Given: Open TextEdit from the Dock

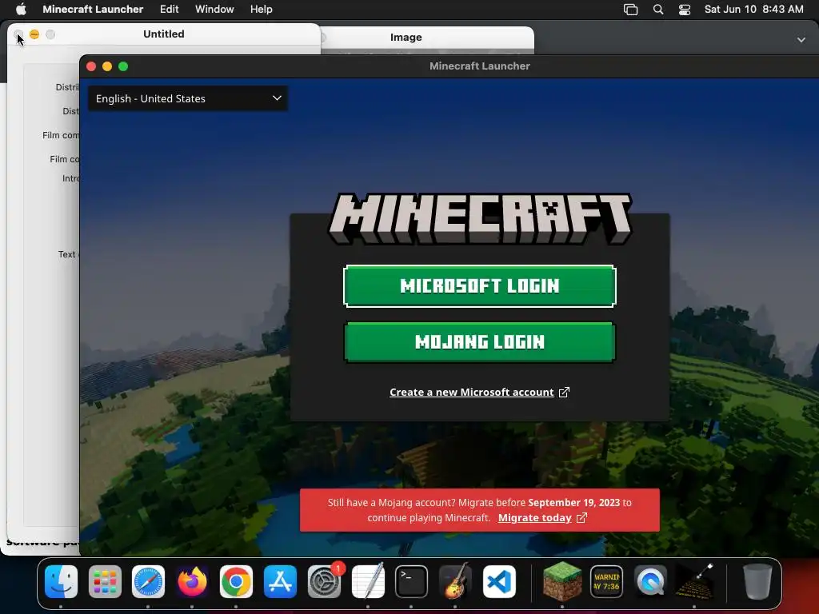Looking at the screenshot, I should (x=368, y=581).
